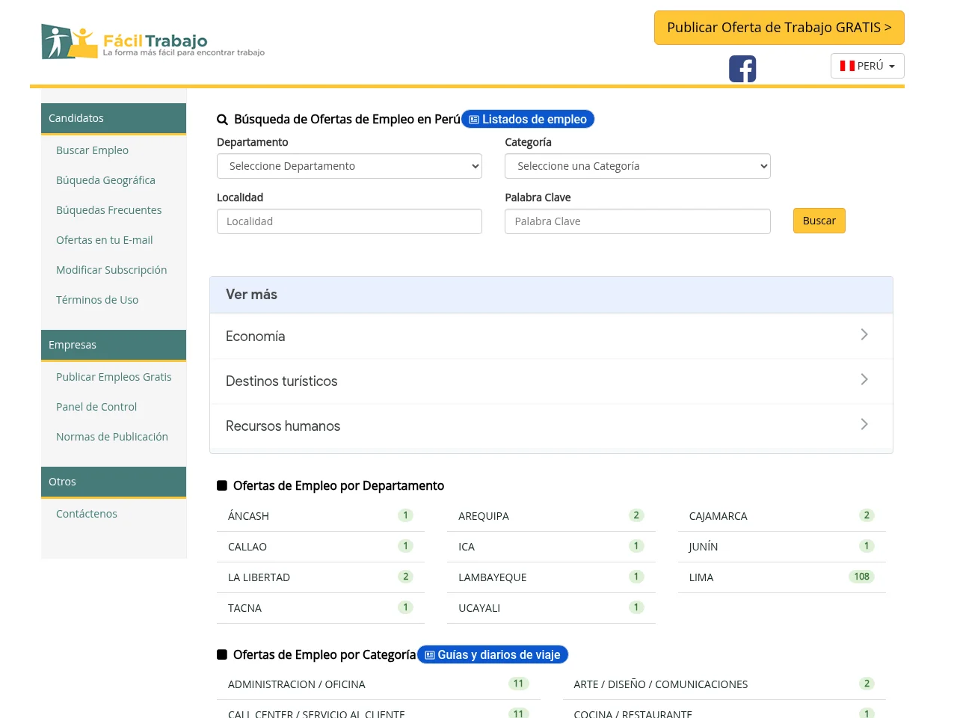Focus the Localidad input field
Screen dimensions: 957x718
pos(349,221)
